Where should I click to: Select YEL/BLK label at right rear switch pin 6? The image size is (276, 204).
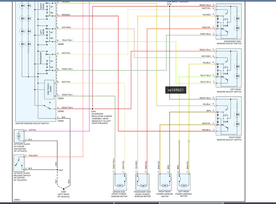point(206,104)
